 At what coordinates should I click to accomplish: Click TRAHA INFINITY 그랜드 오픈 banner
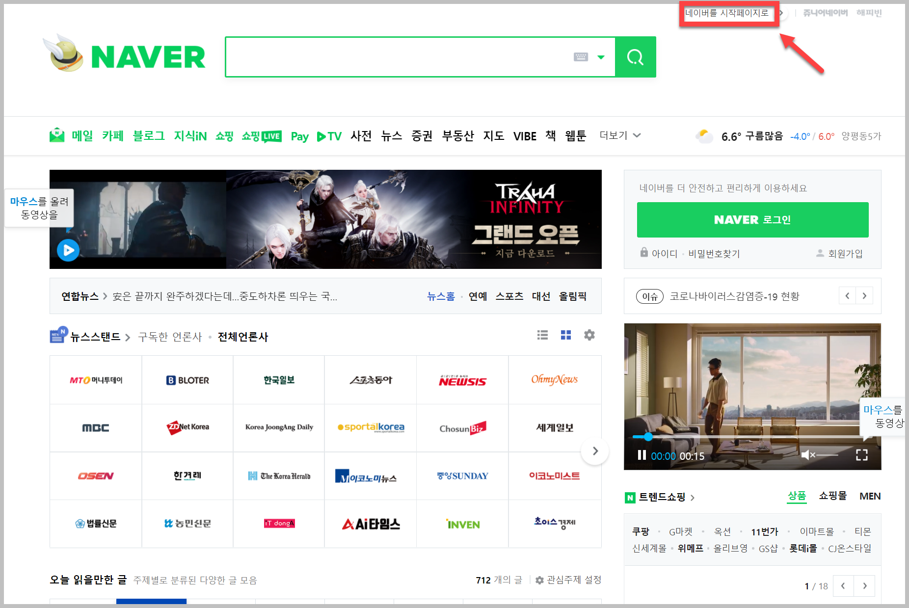414,219
